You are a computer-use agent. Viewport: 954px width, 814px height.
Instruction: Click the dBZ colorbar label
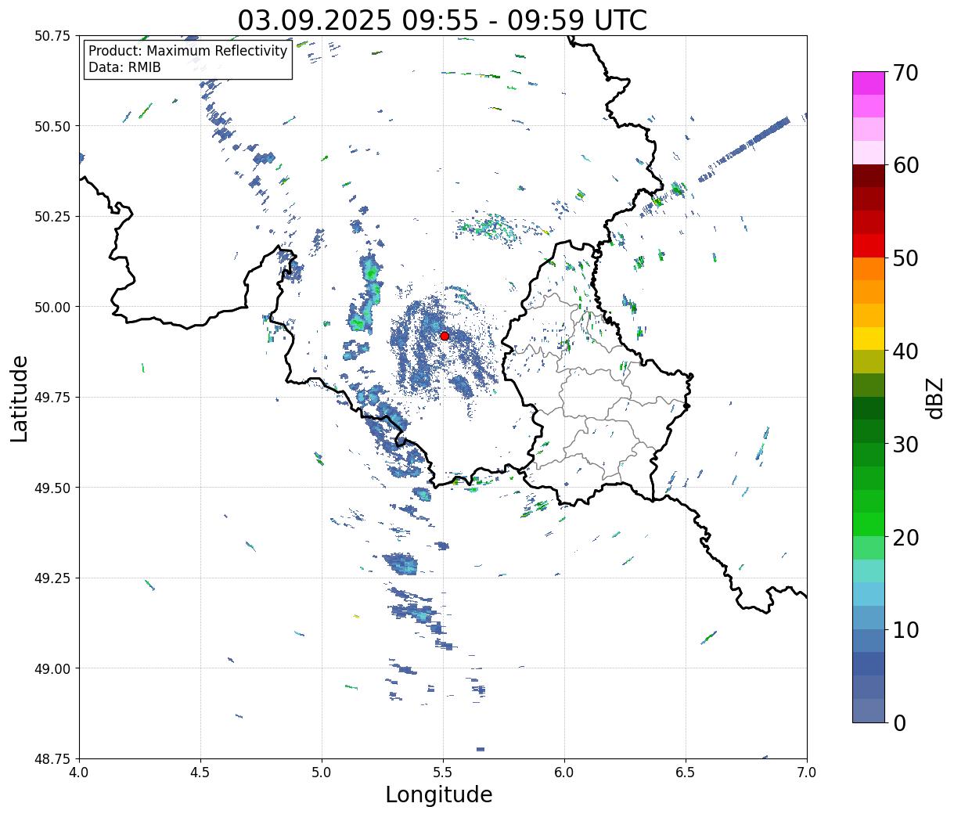pyautogui.click(x=934, y=397)
